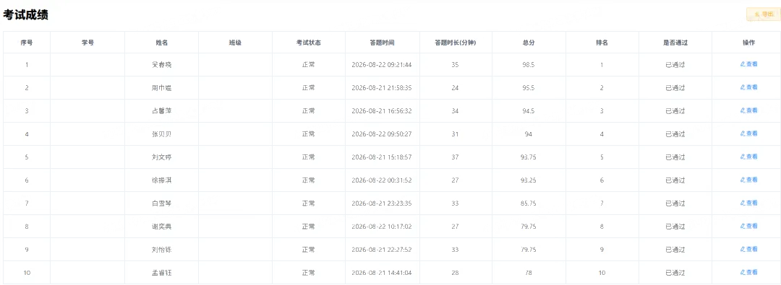This screenshot has width=781, height=285.
Task: Click the timestamp 2026-08-22 00:31:52
Action: click(x=382, y=180)
